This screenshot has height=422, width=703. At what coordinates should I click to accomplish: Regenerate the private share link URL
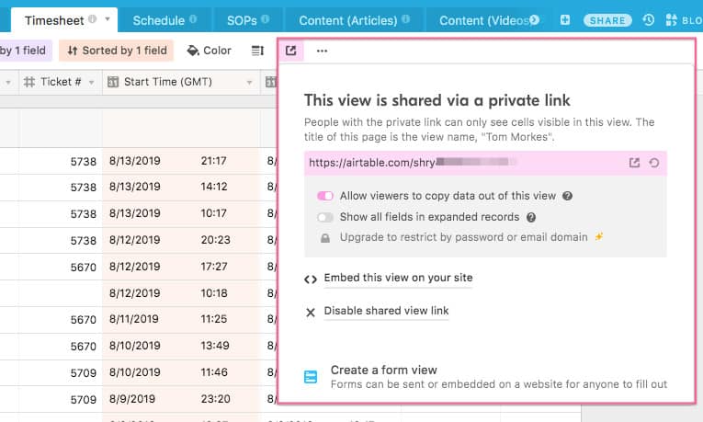[x=654, y=163]
